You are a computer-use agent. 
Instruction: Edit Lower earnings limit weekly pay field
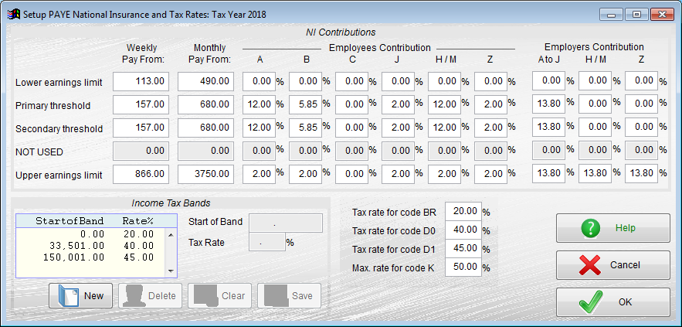coord(141,81)
